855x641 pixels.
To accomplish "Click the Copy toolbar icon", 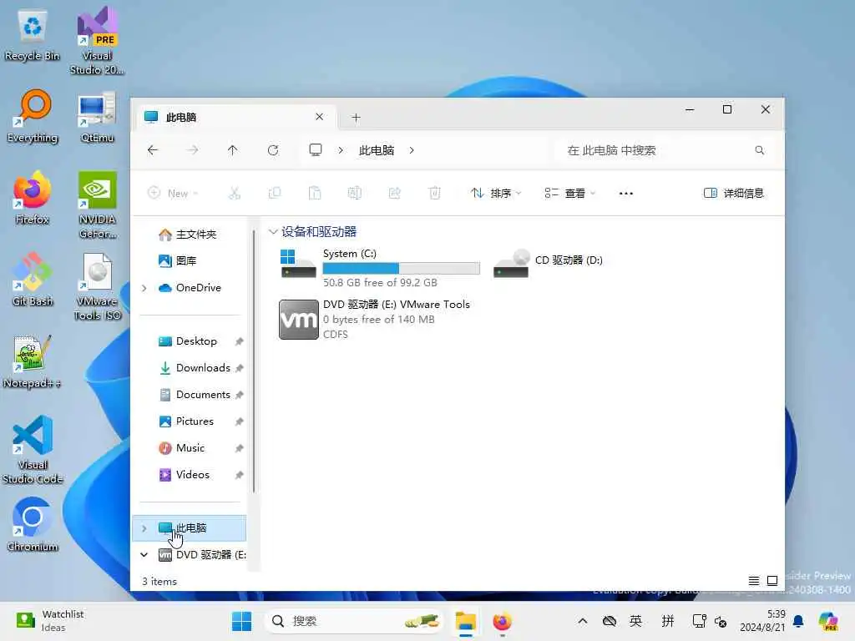I will click(x=275, y=193).
